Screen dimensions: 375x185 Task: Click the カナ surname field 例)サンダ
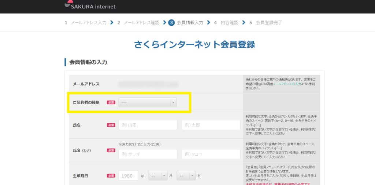[148, 154]
